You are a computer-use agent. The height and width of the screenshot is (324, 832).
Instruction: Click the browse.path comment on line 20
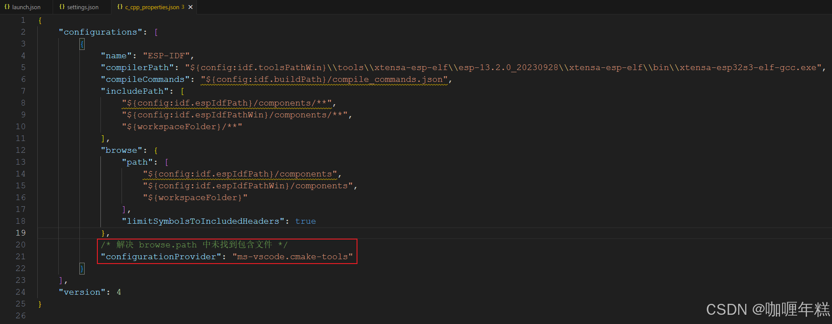tap(194, 245)
